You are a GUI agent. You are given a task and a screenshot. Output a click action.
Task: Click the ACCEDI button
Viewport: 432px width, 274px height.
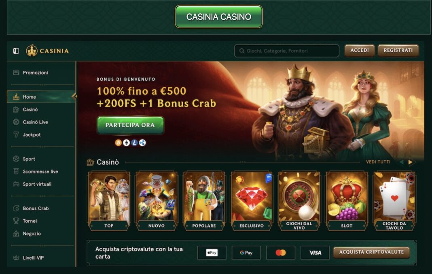(360, 50)
